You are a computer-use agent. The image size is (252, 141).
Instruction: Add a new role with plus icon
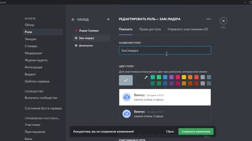[x=108, y=19]
